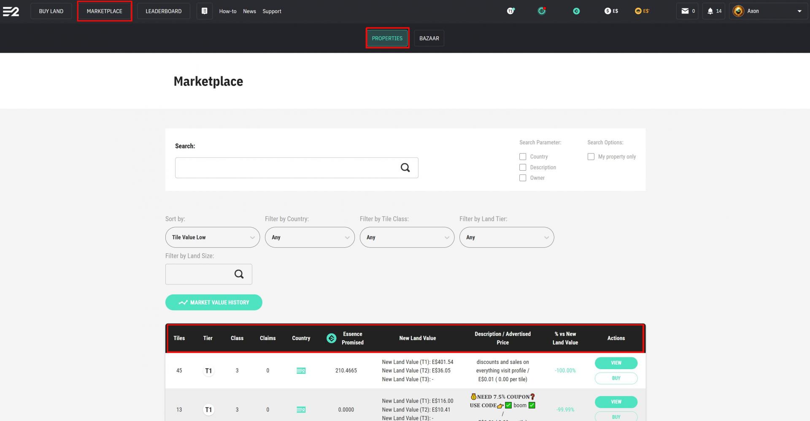The height and width of the screenshot is (421, 810).
Task: Click the T1 tier badge in header
Action: (510, 11)
